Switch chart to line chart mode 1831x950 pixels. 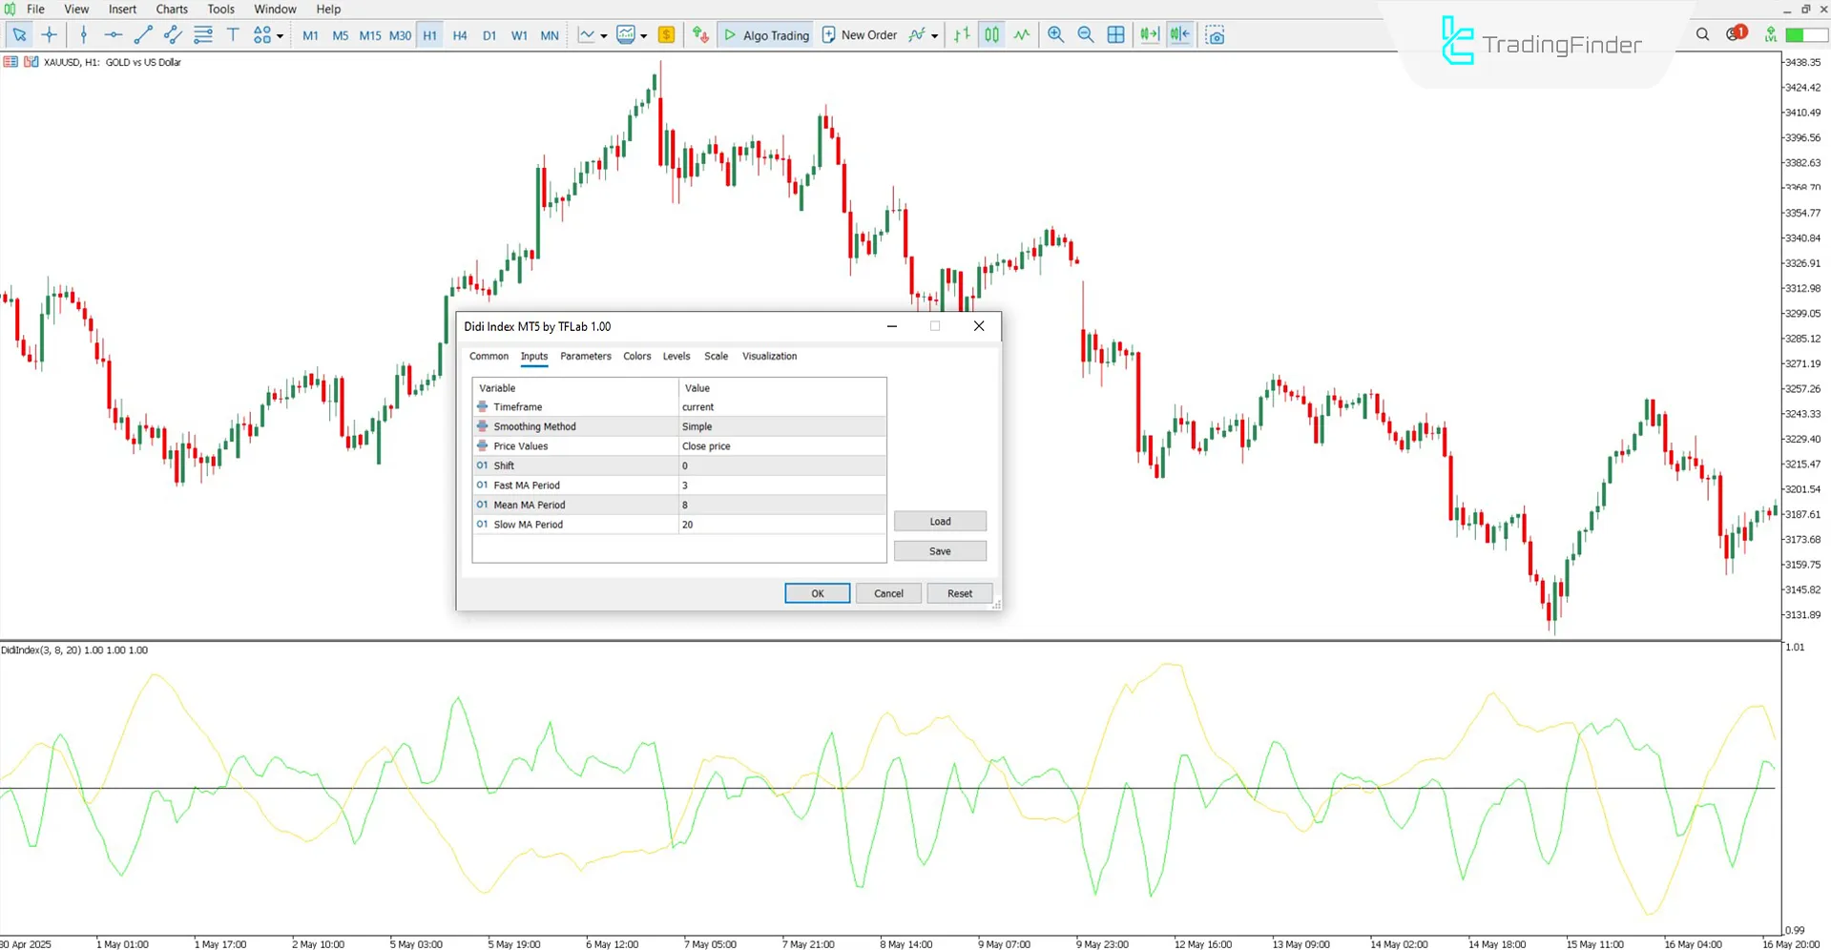tap(1021, 34)
